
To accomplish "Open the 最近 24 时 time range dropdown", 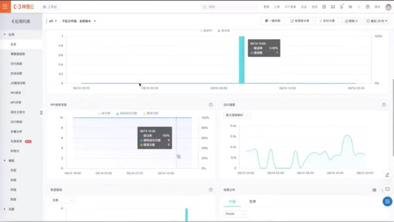I will pyautogui.click(x=377, y=21).
